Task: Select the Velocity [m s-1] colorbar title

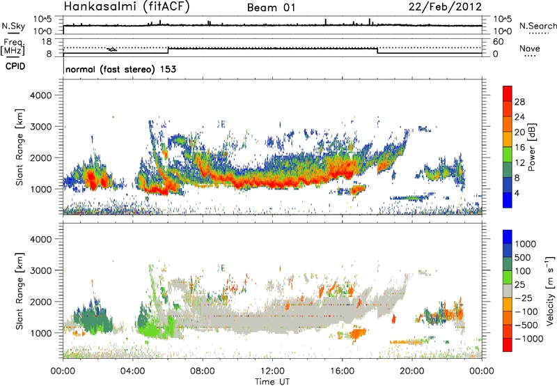Action: tap(550, 290)
